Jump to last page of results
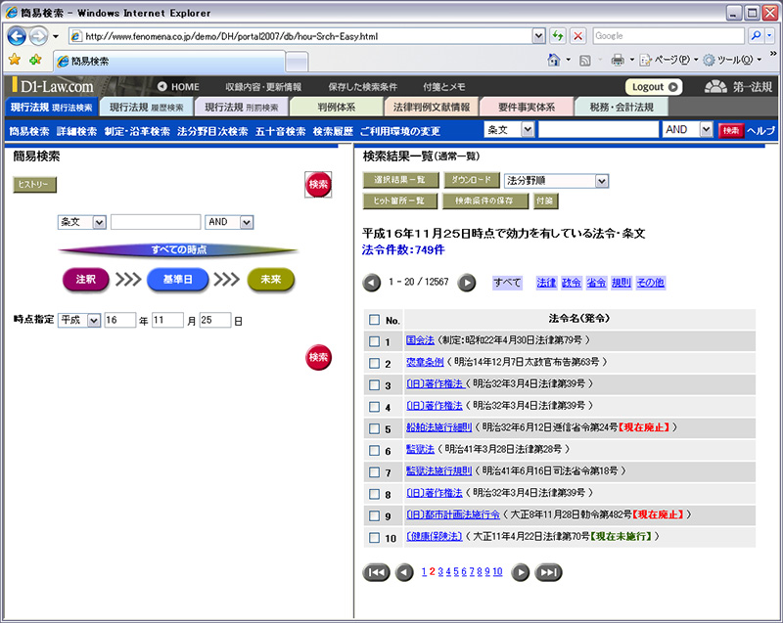This screenshot has width=783, height=623. [548, 572]
